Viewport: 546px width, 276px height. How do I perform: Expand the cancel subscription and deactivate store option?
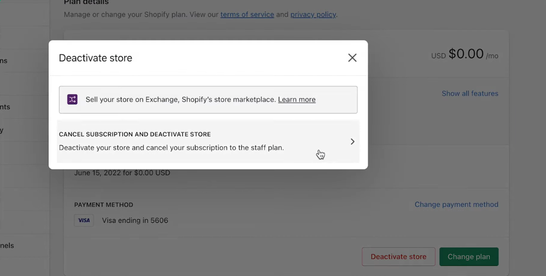(x=208, y=141)
